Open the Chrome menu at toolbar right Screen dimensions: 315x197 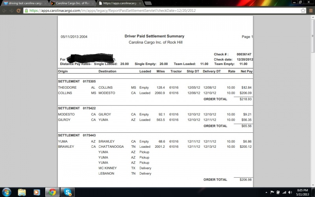pyautogui.click(x=310, y=11)
